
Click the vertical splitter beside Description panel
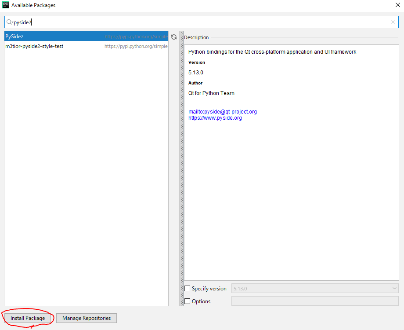pos(182,169)
